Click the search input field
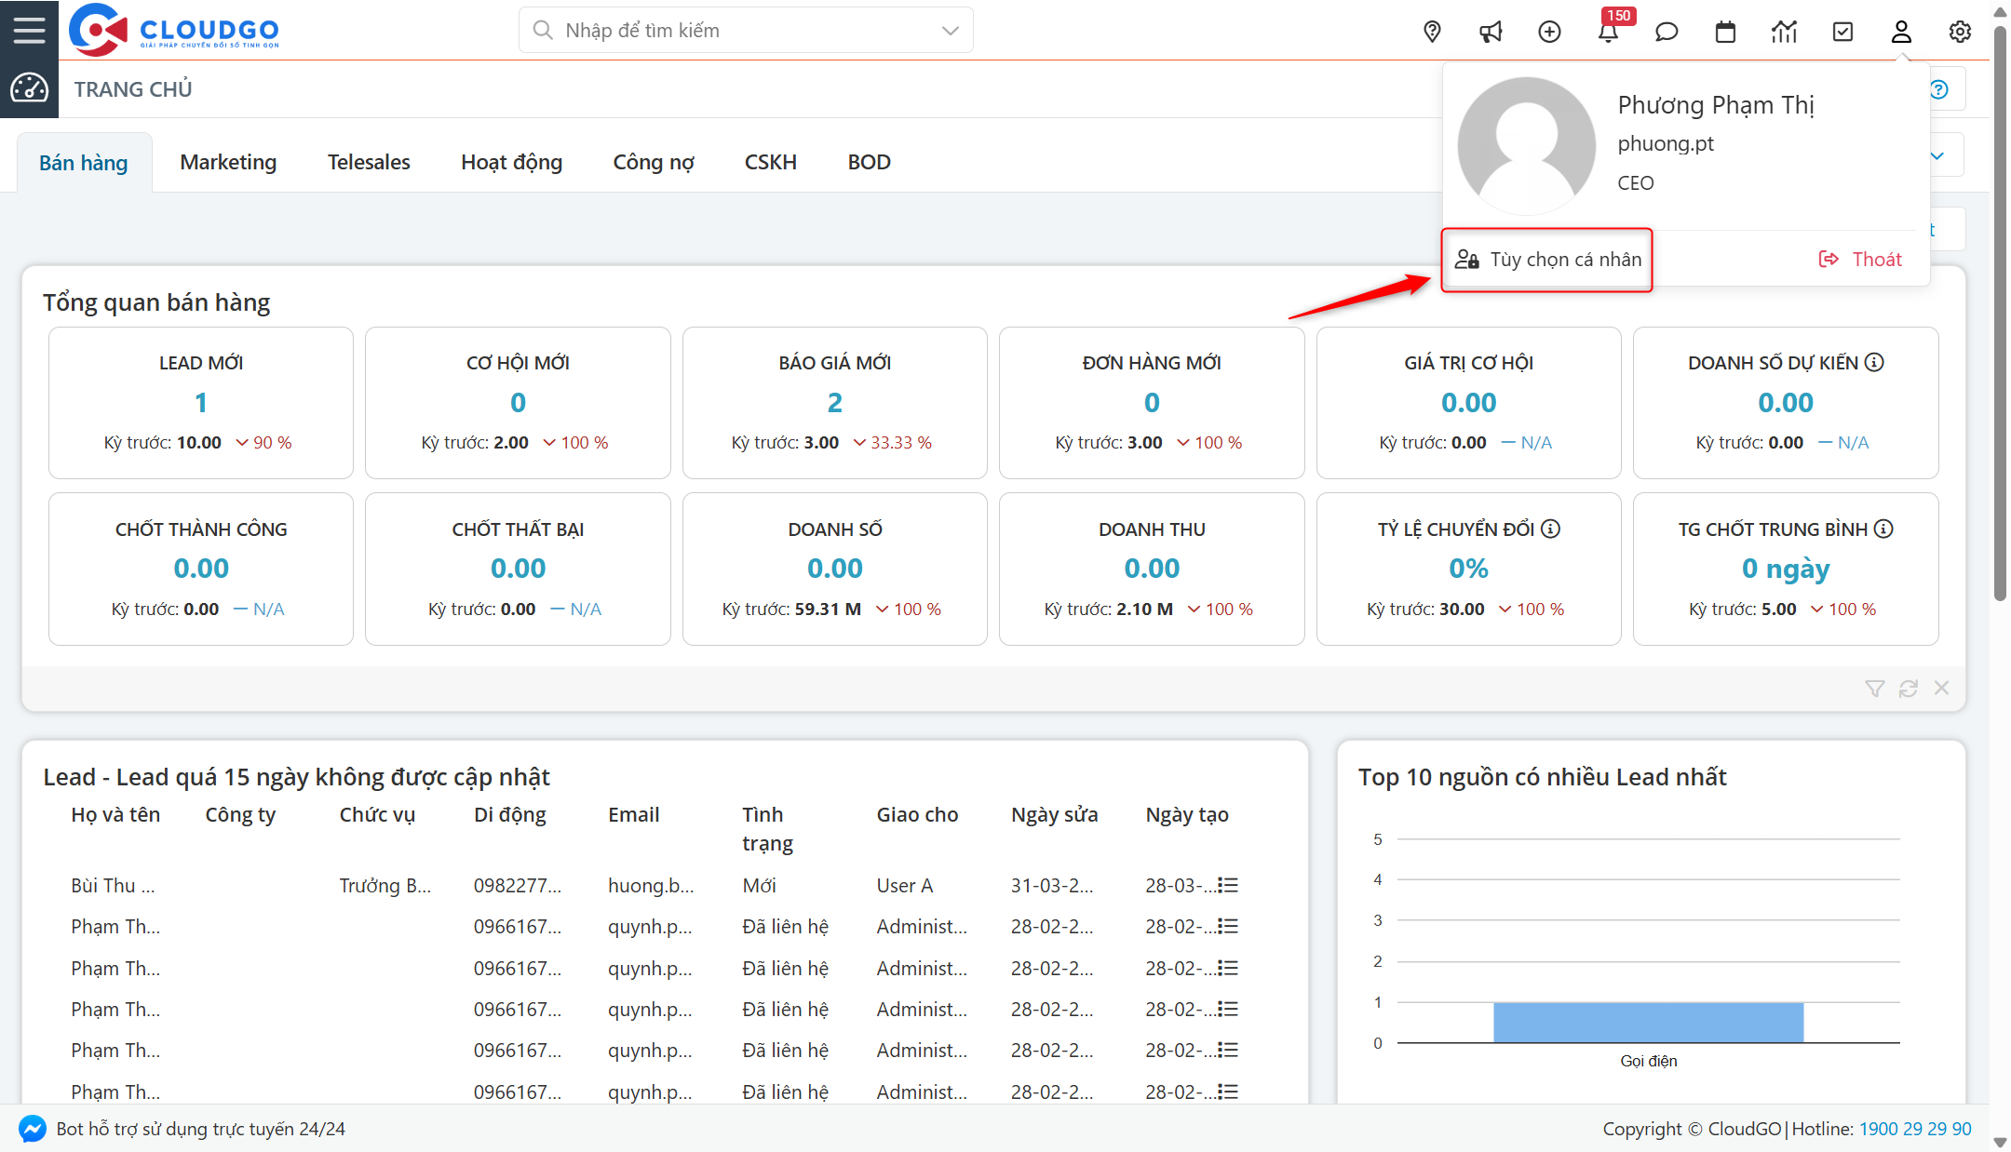2011x1152 pixels. pos(736,31)
